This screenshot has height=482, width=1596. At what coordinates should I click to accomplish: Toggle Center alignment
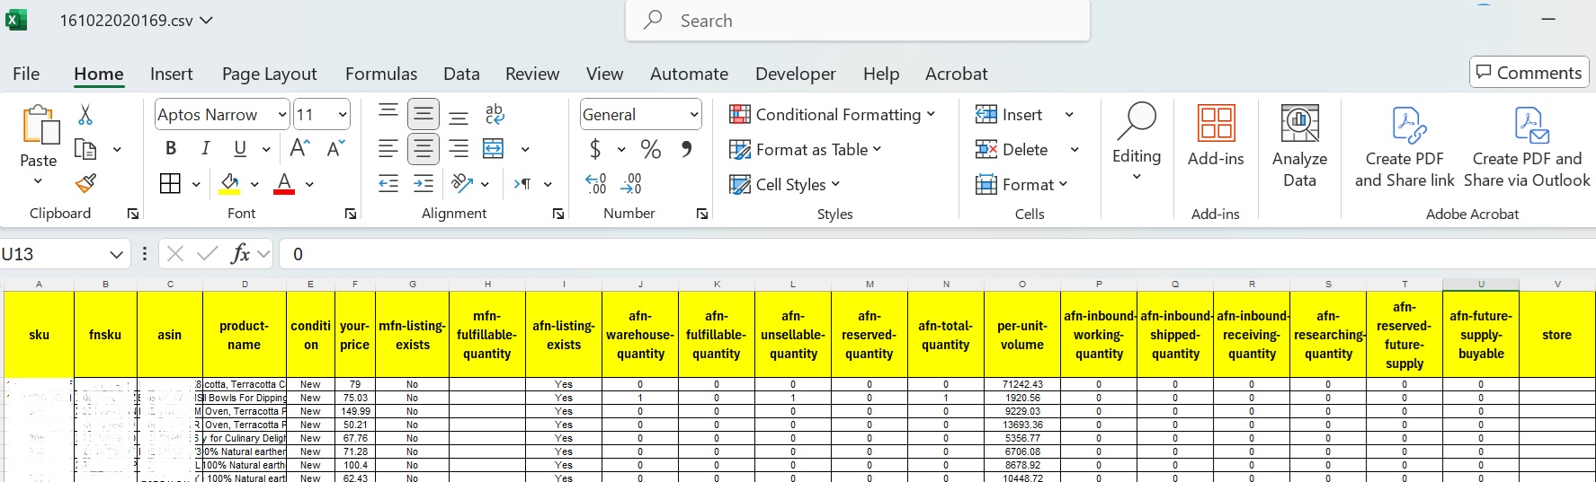(424, 149)
